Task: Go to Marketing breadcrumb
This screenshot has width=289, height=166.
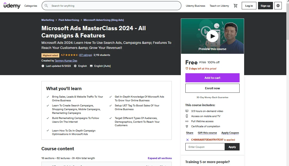Action: 48,20
